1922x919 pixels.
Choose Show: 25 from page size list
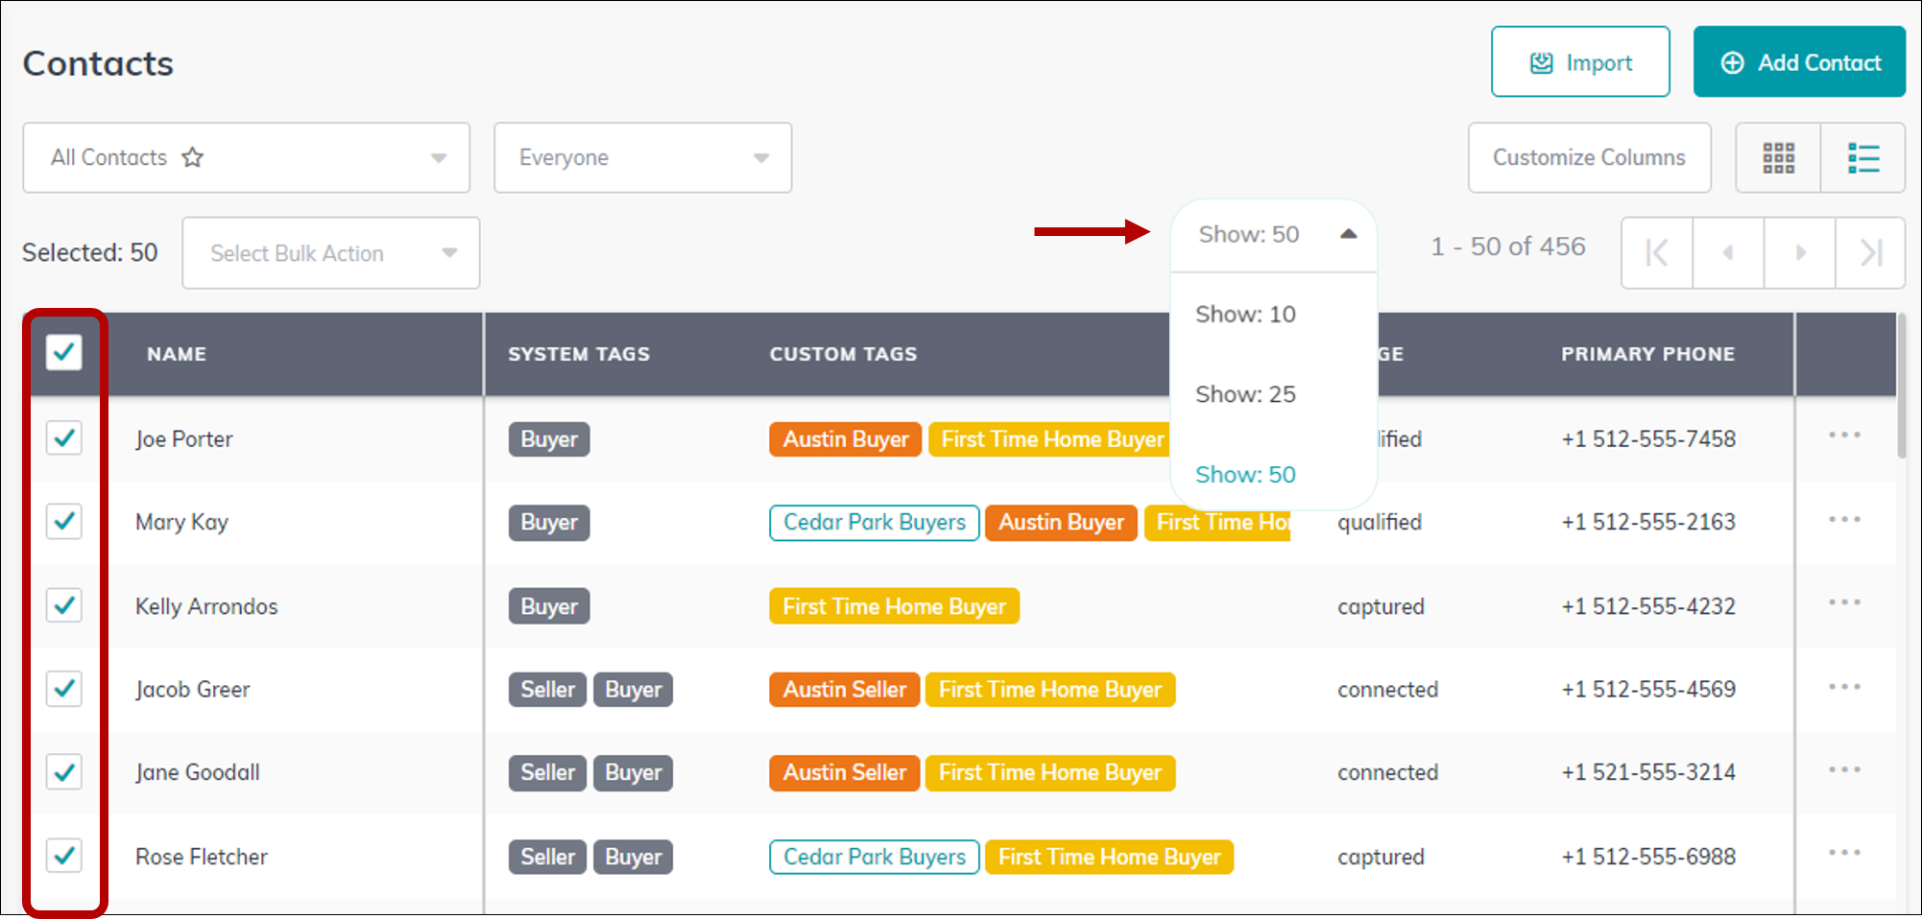pyautogui.click(x=1245, y=394)
